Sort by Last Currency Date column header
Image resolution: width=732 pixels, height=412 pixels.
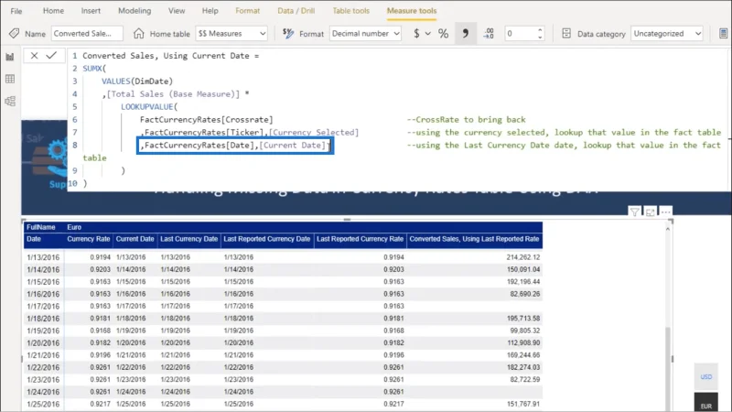pyautogui.click(x=189, y=239)
